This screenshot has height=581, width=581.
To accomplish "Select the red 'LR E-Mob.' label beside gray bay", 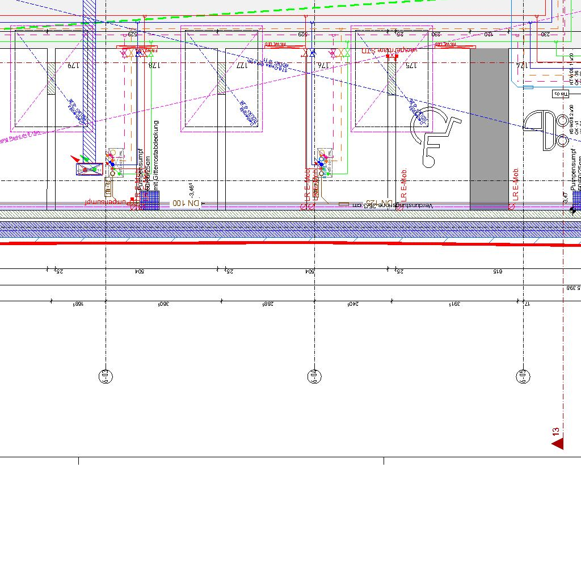I will coord(516,184).
